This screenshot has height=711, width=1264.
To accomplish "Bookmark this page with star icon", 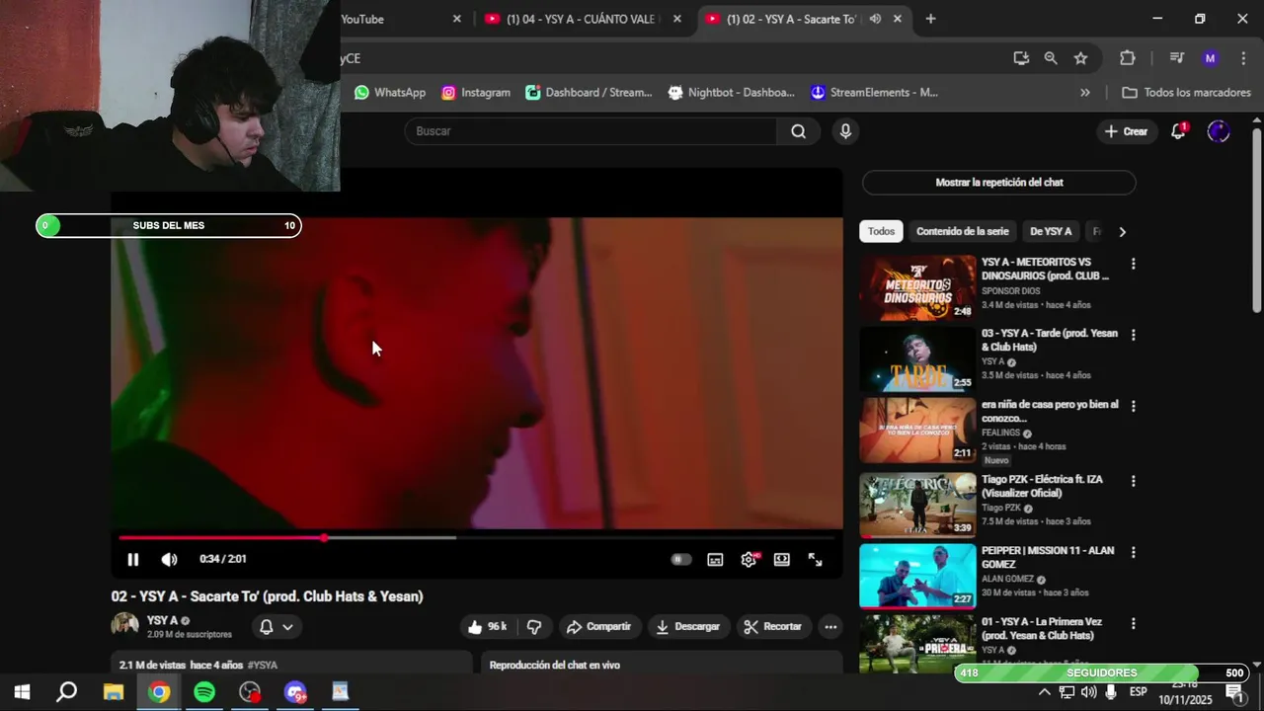I will pyautogui.click(x=1080, y=58).
